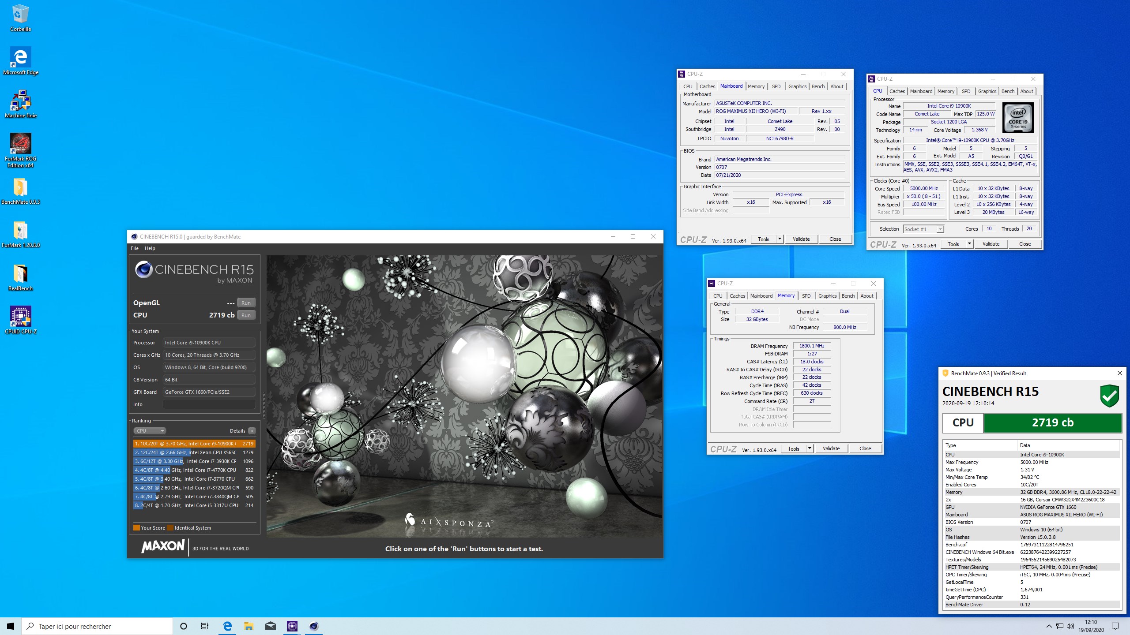Image resolution: width=1130 pixels, height=635 pixels.
Task: Open the Socket #1 selection dropdown
Action: click(923, 229)
